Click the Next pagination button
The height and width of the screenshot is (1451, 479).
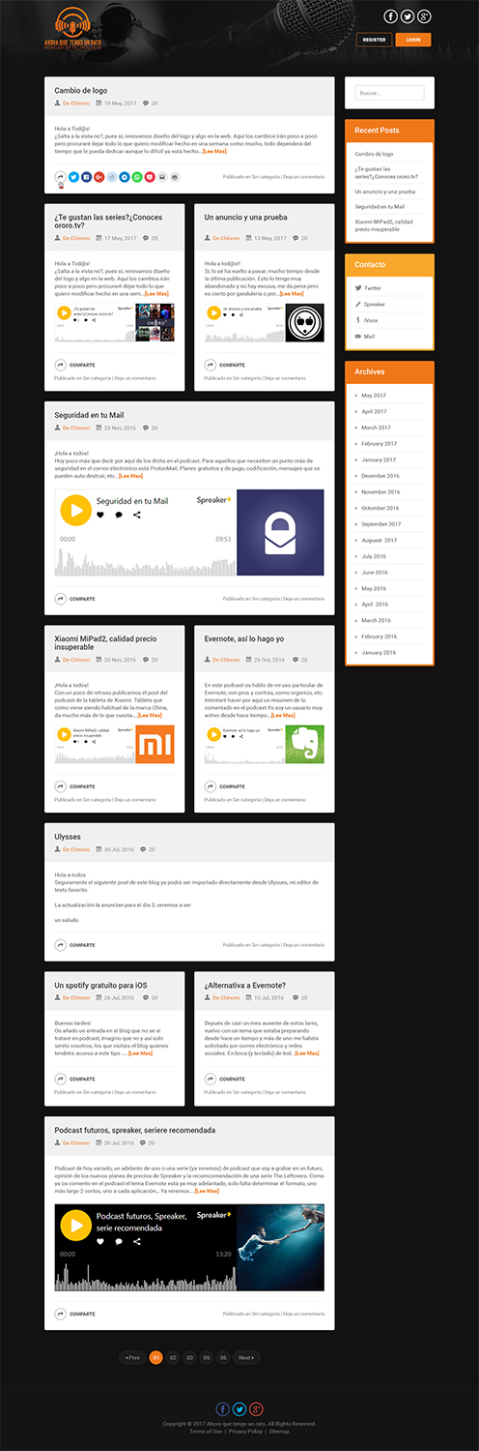[247, 1358]
